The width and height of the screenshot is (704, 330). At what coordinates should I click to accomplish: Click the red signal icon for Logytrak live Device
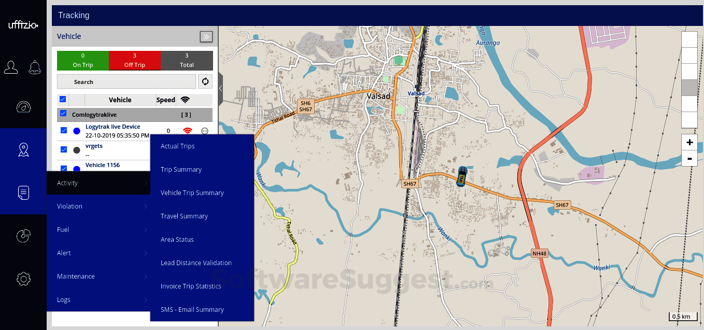[x=187, y=130]
